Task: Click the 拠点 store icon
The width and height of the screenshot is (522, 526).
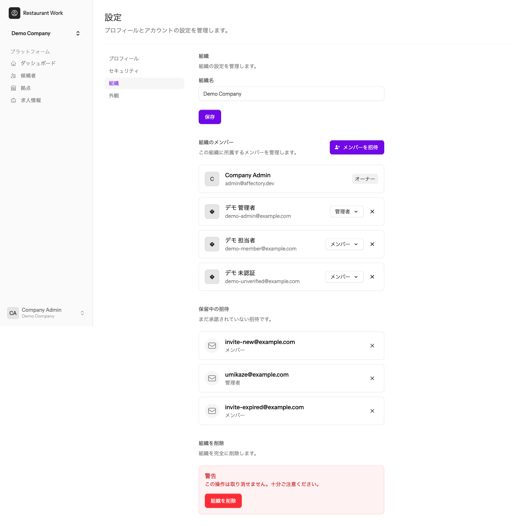Action: click(13, 88)
